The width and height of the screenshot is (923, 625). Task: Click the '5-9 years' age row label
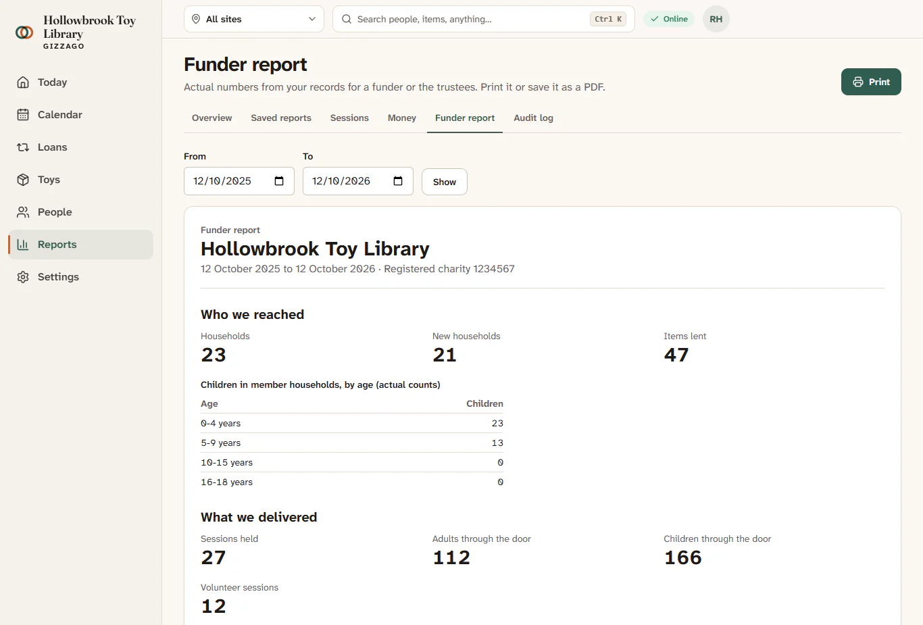coord(221,443)
